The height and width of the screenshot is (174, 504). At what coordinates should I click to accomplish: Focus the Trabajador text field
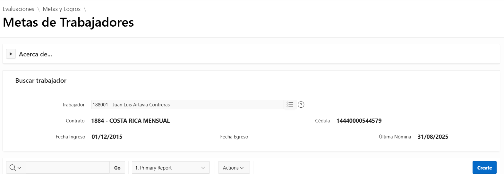[x=187, y=104]
